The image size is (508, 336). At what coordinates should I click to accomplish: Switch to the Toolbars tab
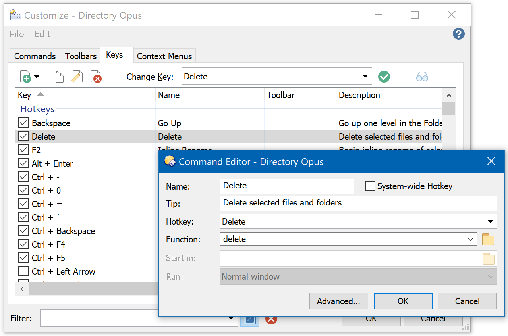point(81,56)
